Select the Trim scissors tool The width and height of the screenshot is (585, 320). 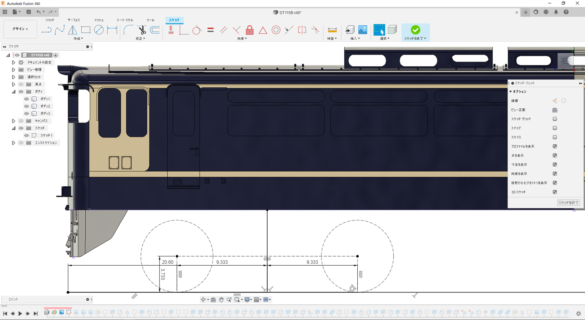(142, 30)
